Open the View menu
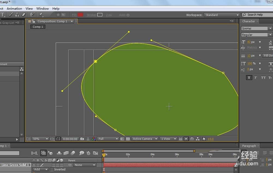The image size is (273, 173). click(29, 8)
